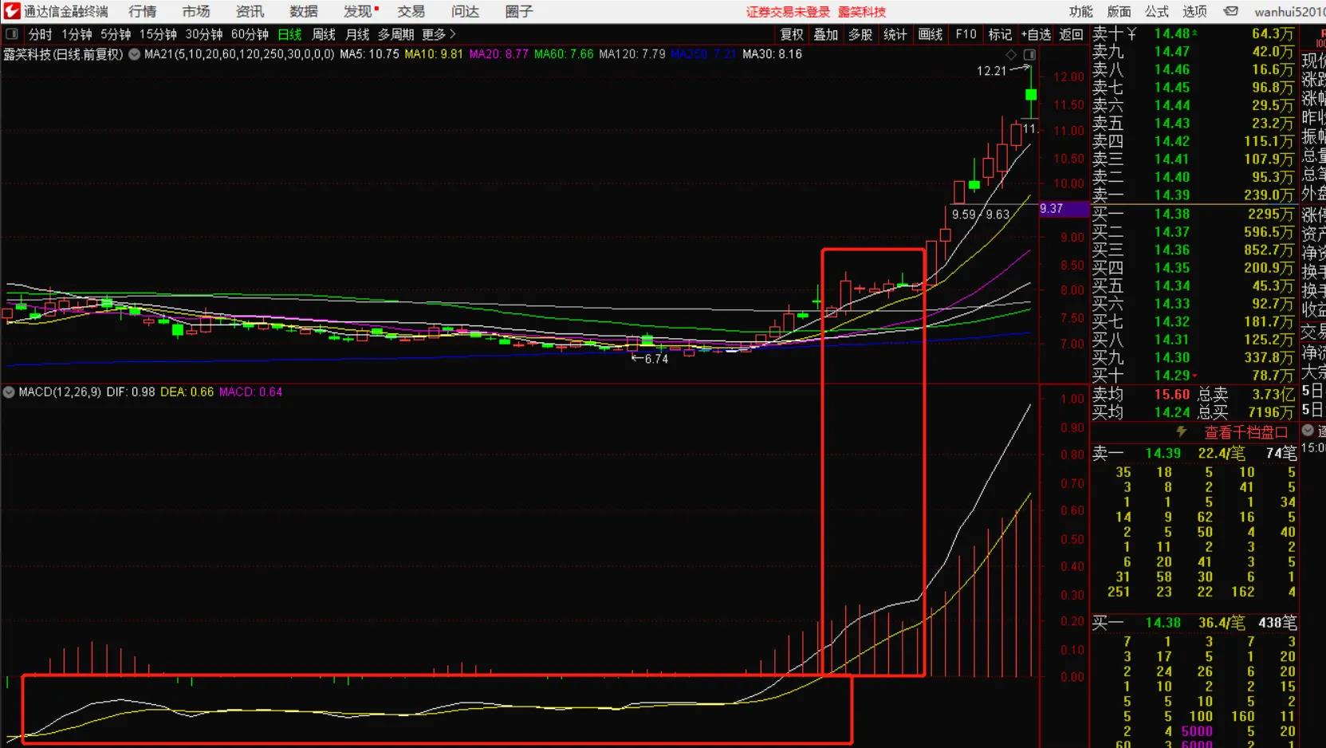Open the 发现 menu
The height and width of the screenshot is (748, 1326).
[358, 11]
